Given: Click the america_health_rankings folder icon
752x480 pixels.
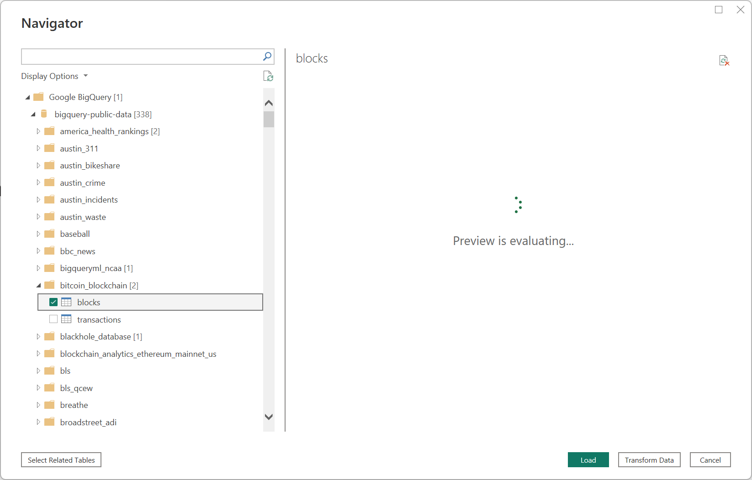Looking at the screenshot, I should [49, 131].
